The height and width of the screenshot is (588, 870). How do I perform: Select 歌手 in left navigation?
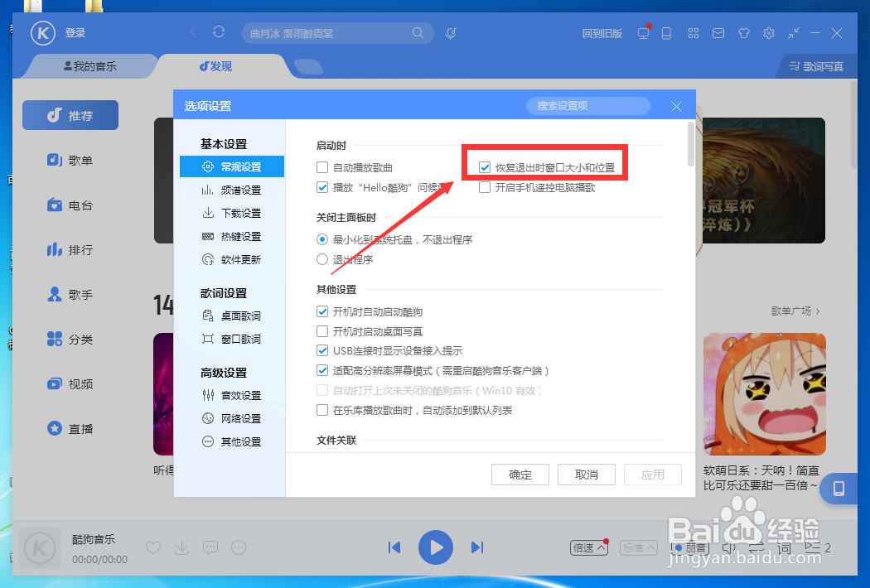pos(70,295)
